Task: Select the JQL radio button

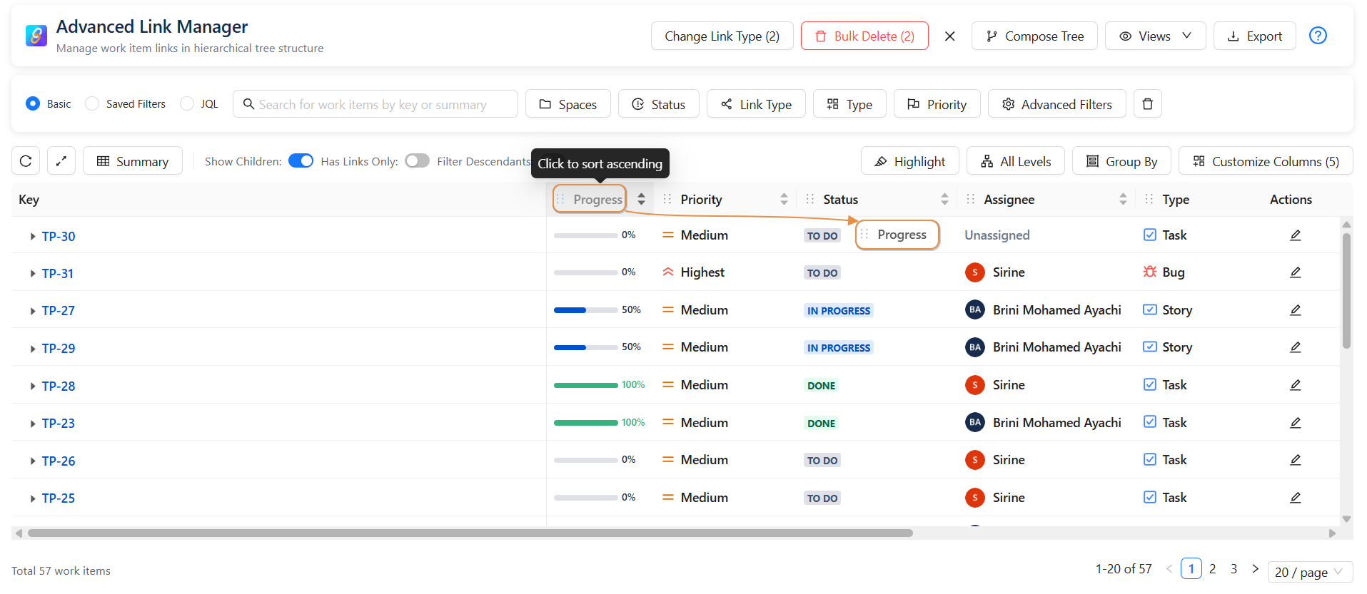Action: [x=187, y=104]
